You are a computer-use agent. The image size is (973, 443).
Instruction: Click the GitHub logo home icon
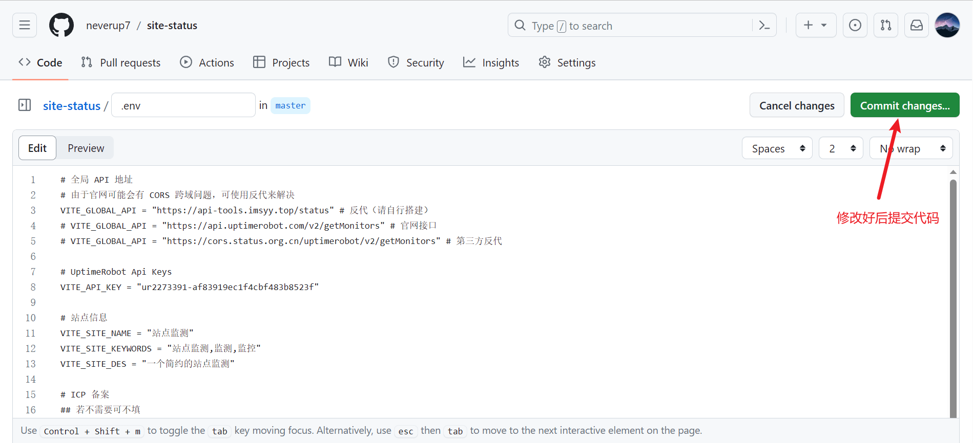61,25
